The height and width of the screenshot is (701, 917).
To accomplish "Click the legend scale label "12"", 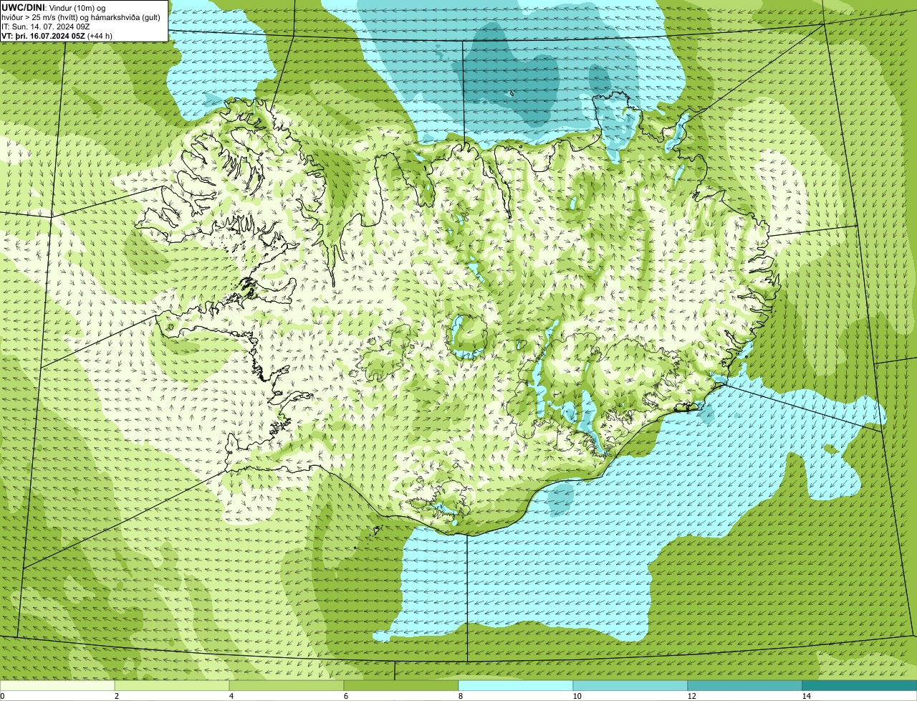I will click(691, 696).
